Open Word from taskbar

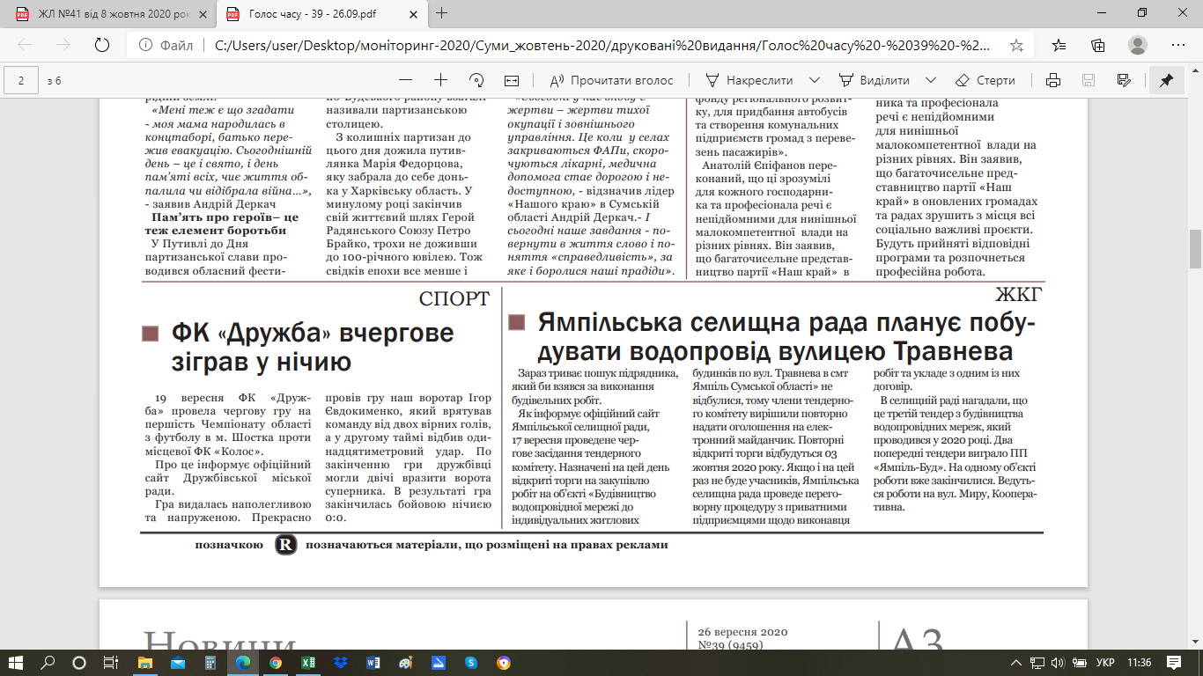pos(373,662)
